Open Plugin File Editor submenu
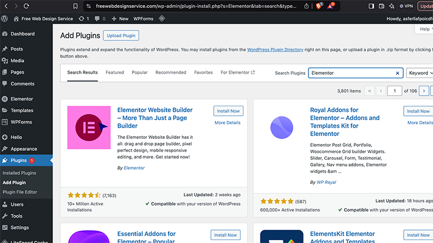The height and width of the screenshot is (243, 433). pos(20,192)
